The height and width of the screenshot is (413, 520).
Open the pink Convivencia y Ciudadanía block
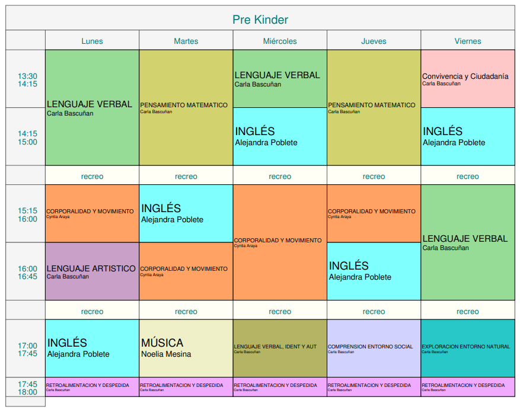pyautogui.click(x=467, y=79)
